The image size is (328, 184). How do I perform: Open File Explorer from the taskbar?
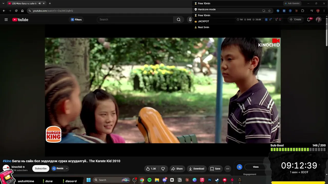[x=157, y=180]
